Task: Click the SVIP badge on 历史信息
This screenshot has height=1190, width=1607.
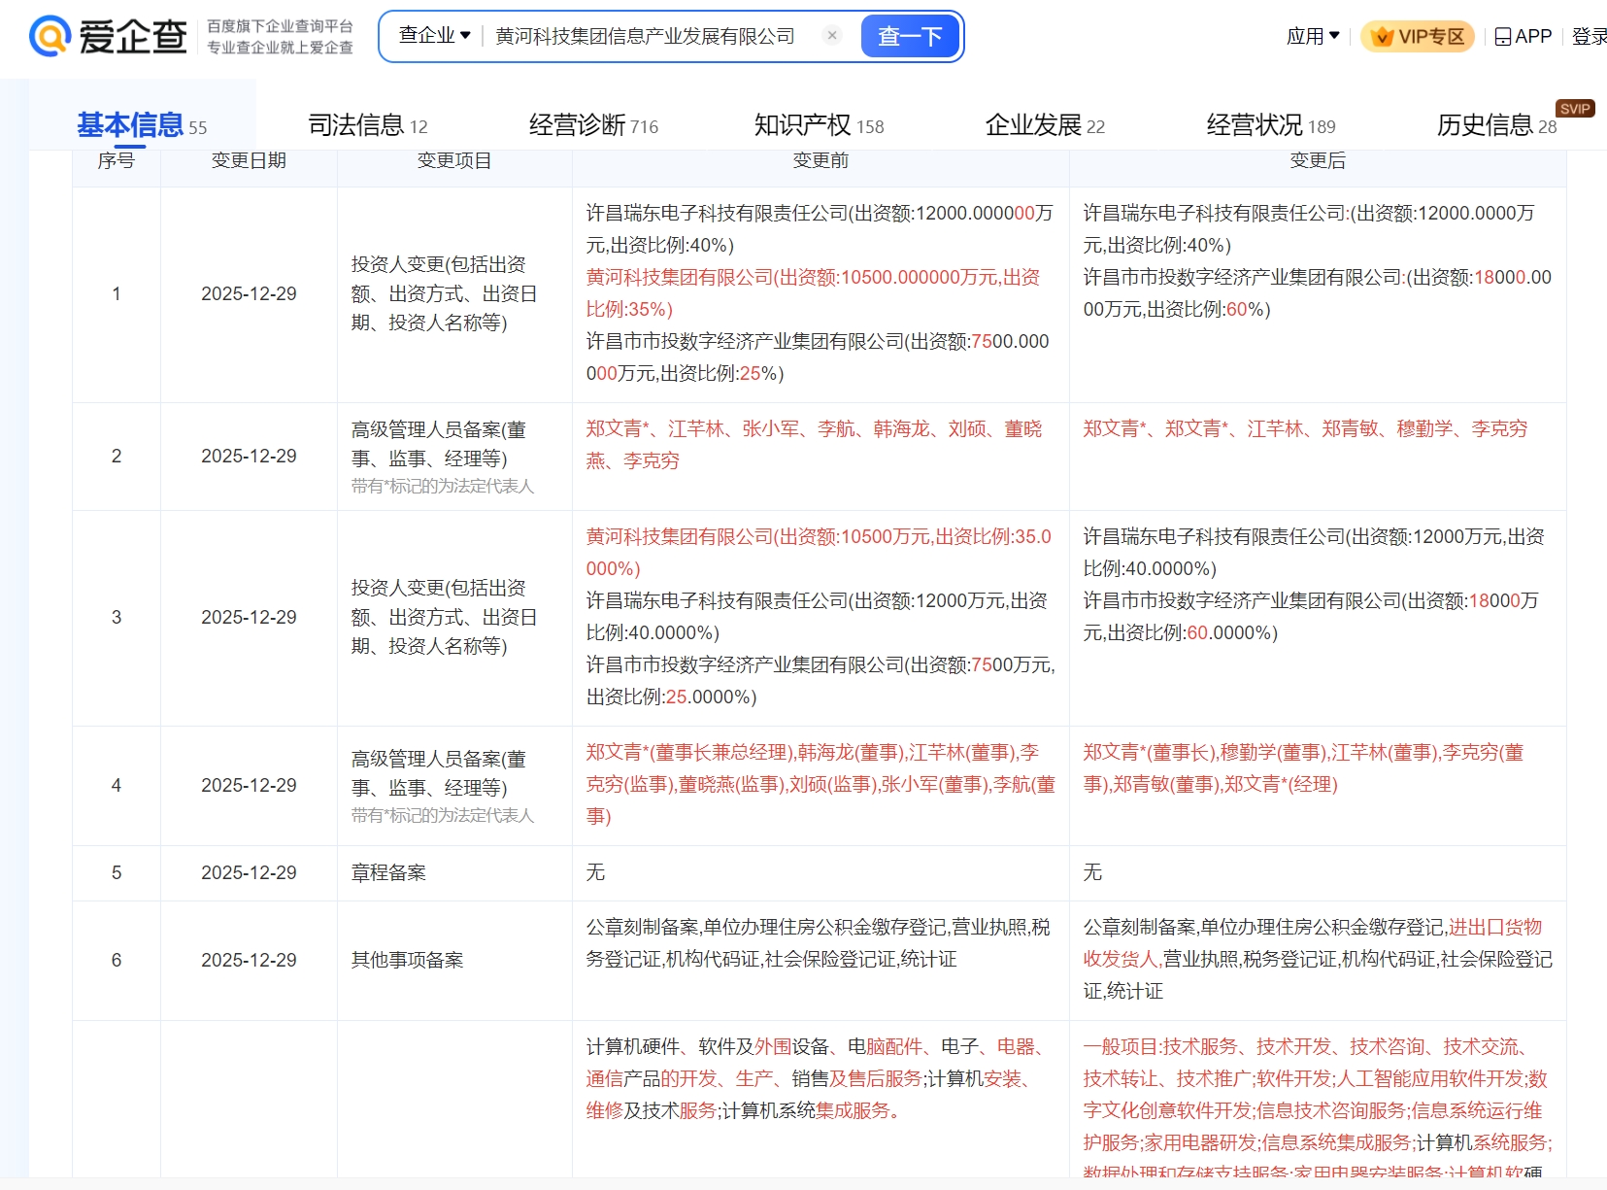Action: (1574, 109)
